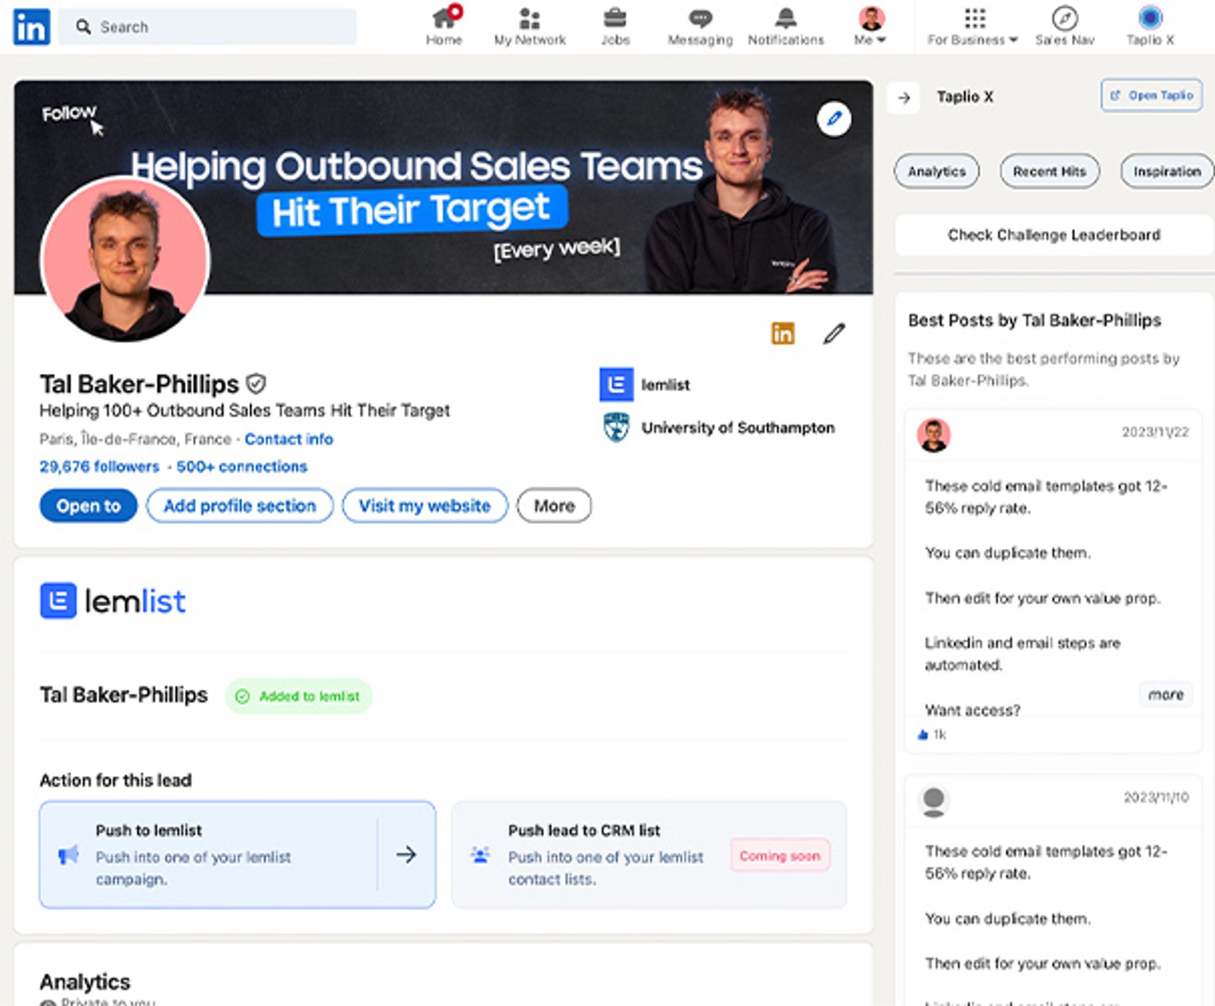View 500+ connections

coord(242,467)
